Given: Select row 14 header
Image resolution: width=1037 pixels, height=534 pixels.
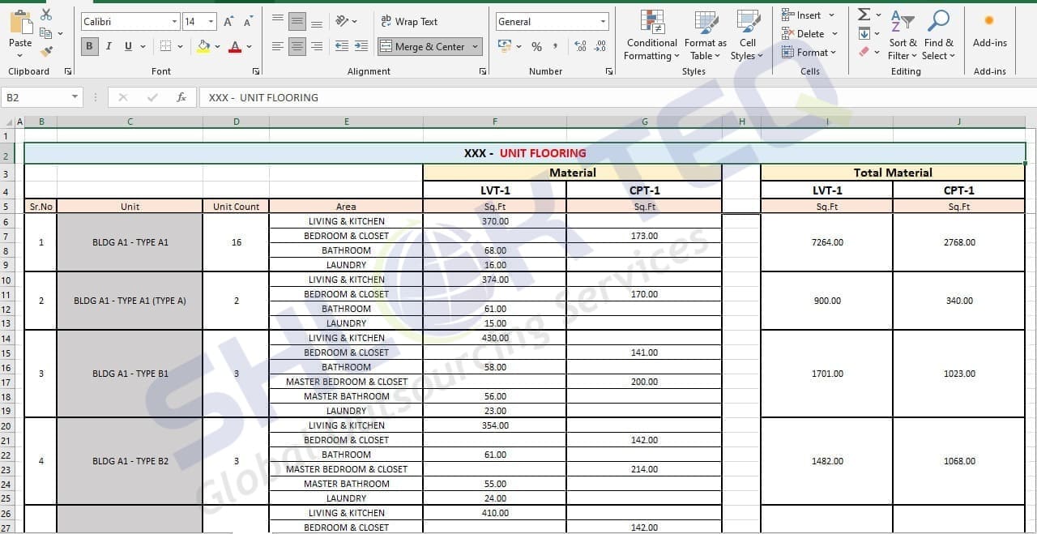Looking at the screenshot, I should pos(6,338).
